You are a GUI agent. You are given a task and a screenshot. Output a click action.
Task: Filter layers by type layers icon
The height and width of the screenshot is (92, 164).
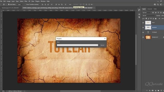pyautogui.click(x=158, y=13)
